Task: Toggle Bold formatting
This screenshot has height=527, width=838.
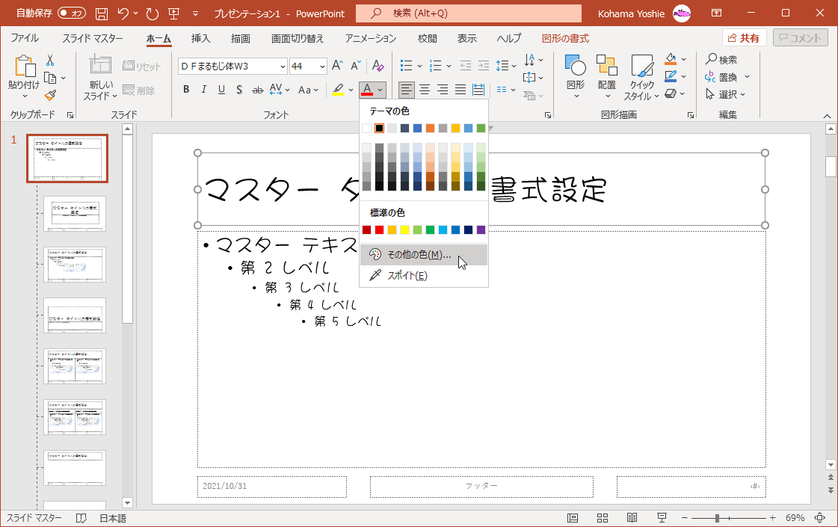Action: click(186, 90)
